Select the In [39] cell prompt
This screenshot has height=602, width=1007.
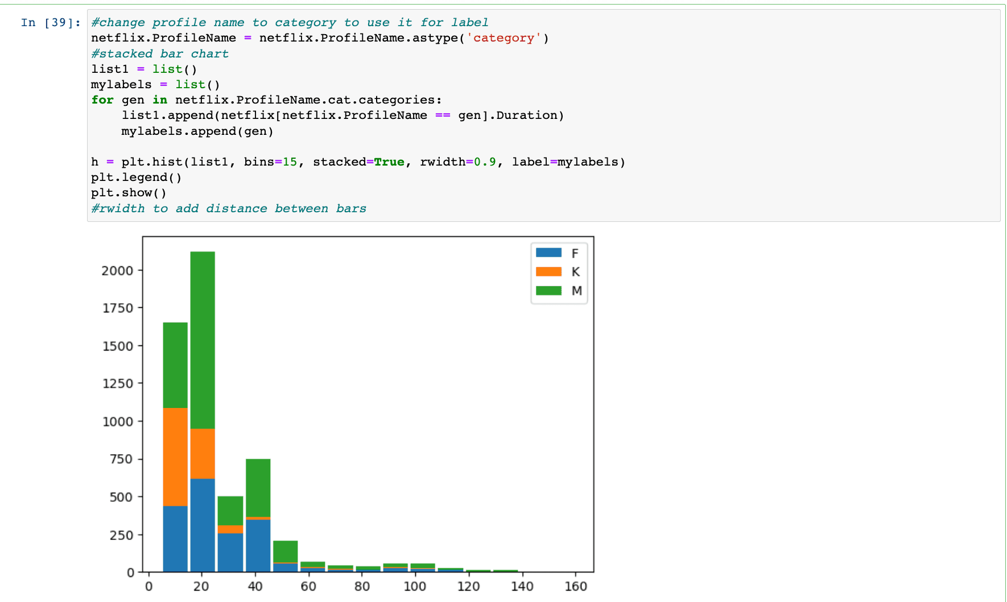click(x=51, y=23)
